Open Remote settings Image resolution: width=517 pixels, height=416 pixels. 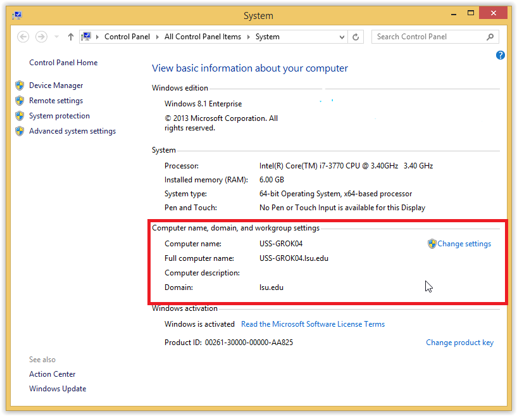[56, 101]
